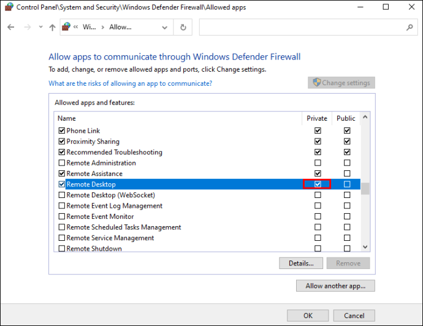Uncheck Proximity Sharing name checkbox
This screenshot has height=326, width=423.
pyautogui.click(x=62, y=142)
